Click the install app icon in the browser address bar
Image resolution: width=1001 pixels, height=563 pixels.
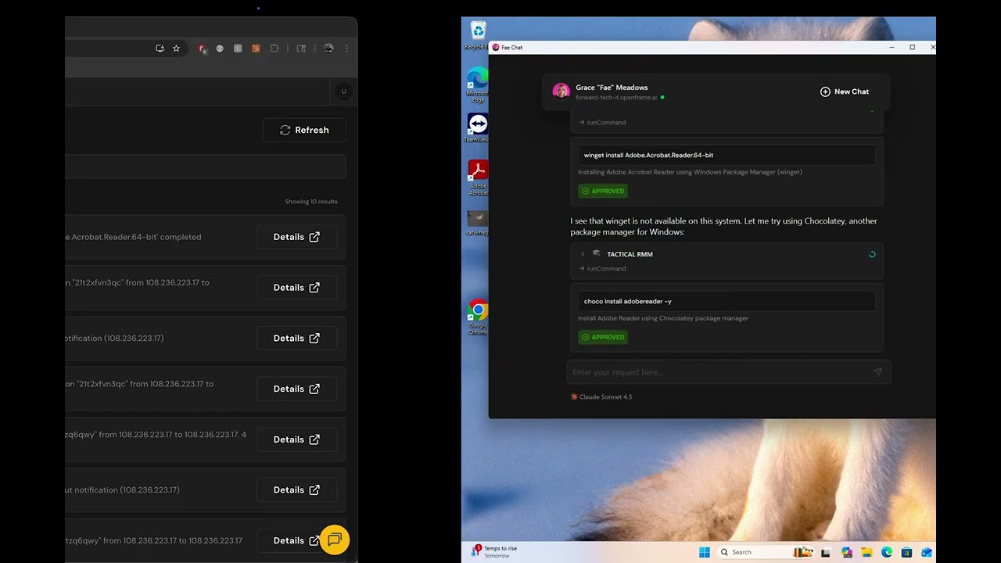point(160,48)
